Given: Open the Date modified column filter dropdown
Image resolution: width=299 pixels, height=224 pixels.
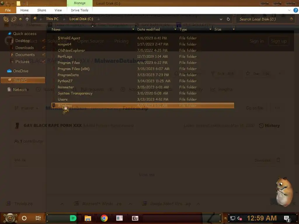Looking at the screenshot, I should [x=175, y=29].
